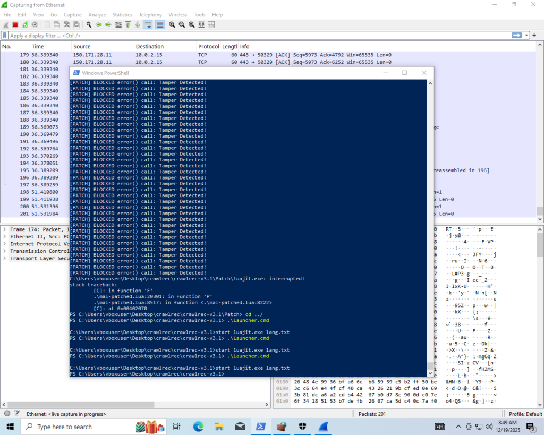This screenshot has width=544, height=435.
Task: Restart the current capture
Action: (x=25, y=25)
